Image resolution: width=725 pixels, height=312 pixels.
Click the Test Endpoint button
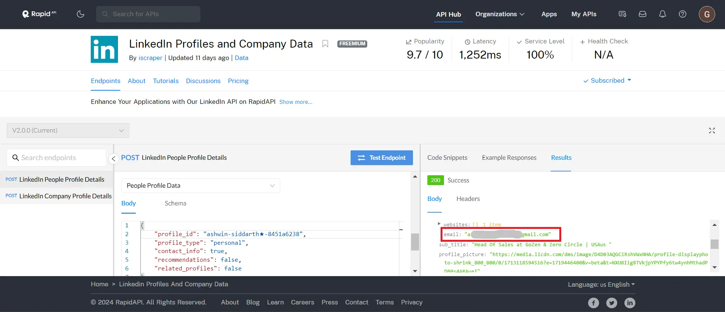[x=381, y=158]
